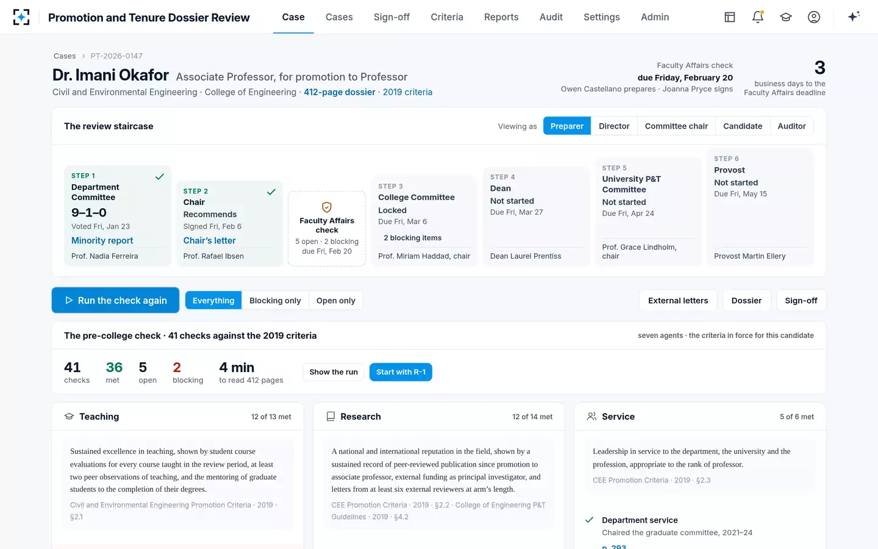878x549 pixels.
Task: Filter checks to Blocking only
Action: (275, 301)
